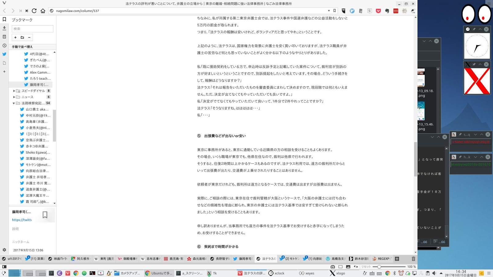493x277 pixels.
Task: Expand the ニュース folder
Action: coord(14,97)
